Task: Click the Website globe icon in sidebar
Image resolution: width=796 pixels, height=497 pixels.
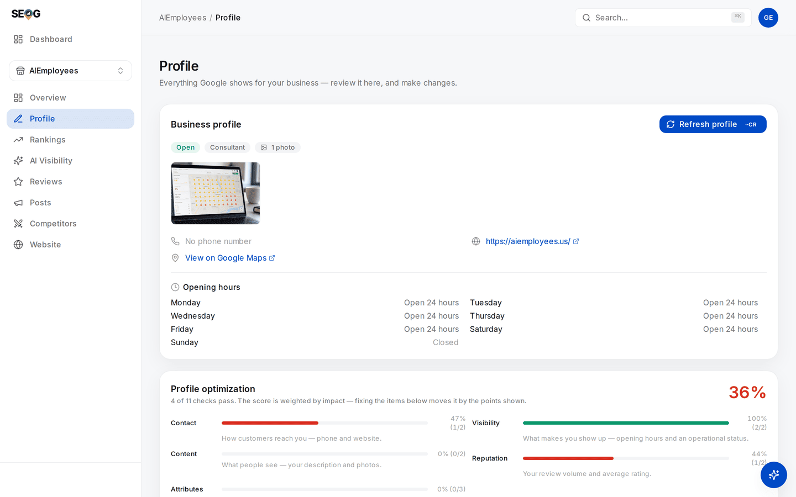Action: (18, 245)
